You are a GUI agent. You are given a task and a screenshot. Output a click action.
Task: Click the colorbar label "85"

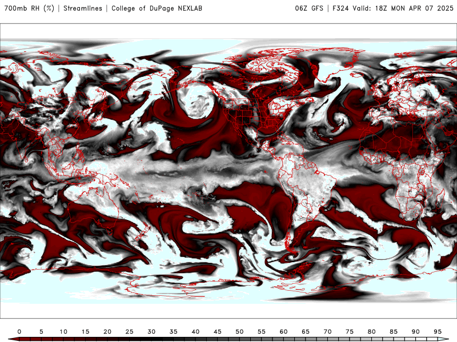click(x=394, y=332)
